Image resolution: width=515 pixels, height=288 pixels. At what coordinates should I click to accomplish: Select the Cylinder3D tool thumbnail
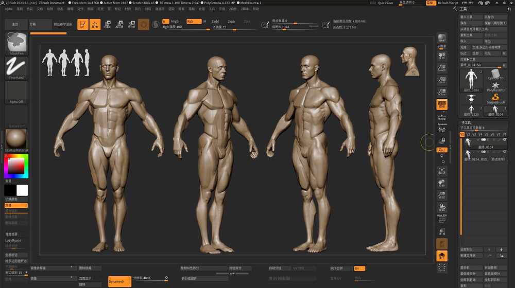coord(495,75)
